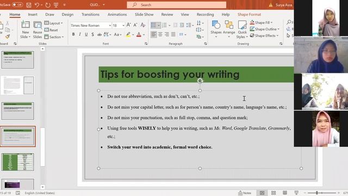Toggle the AutoSave switch
348x196 pixels.
point(17,4)
